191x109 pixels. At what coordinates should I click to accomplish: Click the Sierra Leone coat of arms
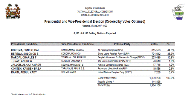click(13, 11)
